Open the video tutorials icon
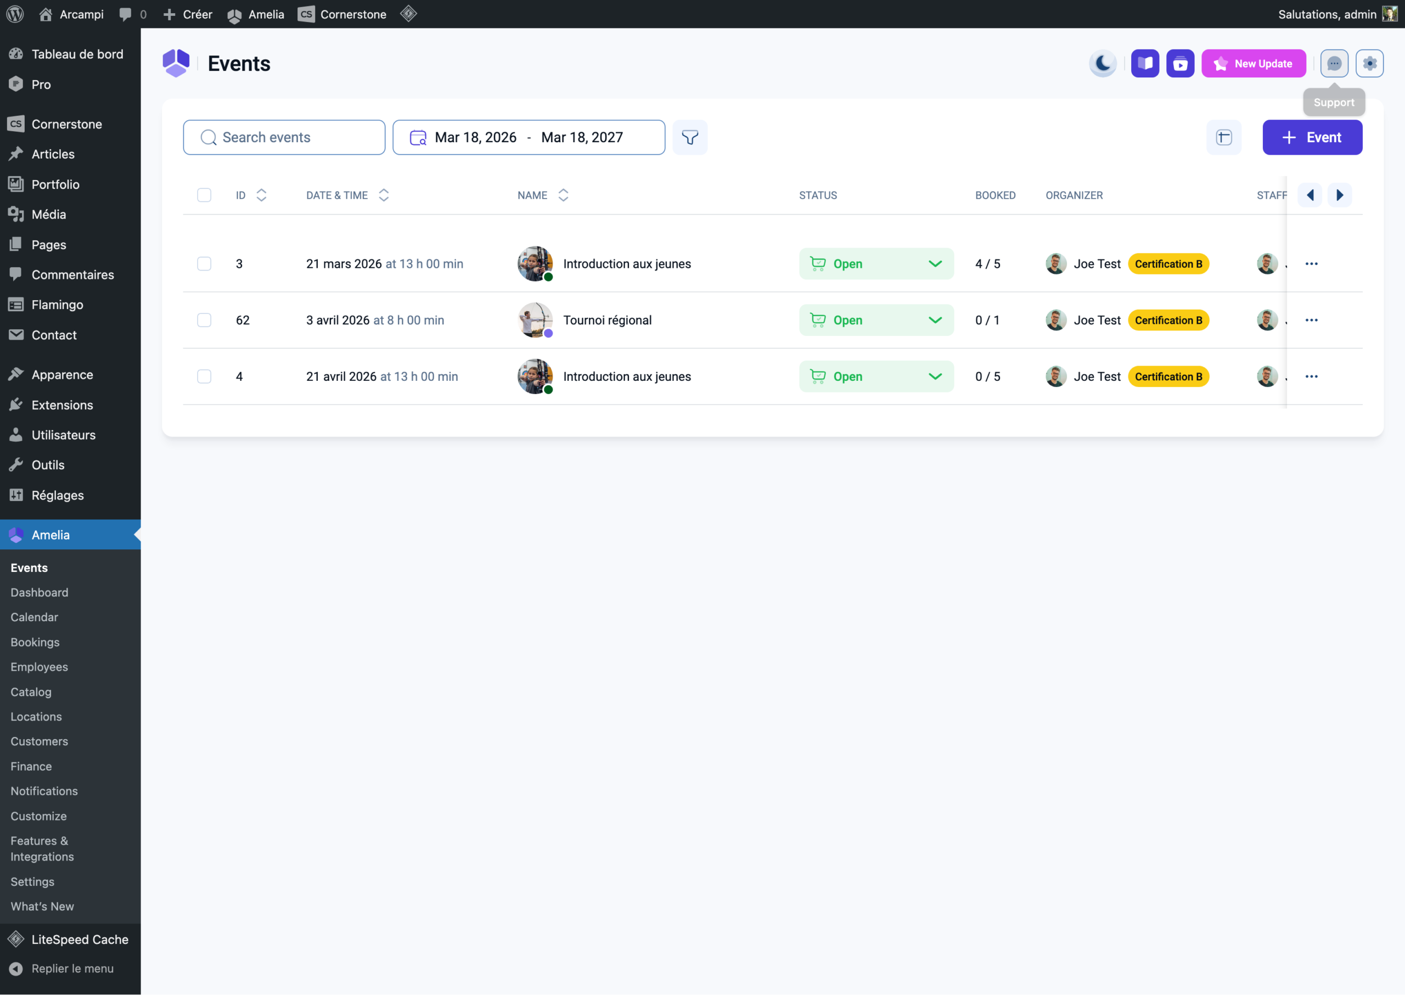 click(x=1179, y=63)
